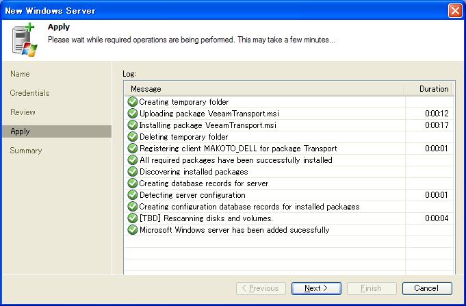Viewport: 466px width, 306px height.
Task: Click the check icon for Rescanning disks and volumes
Action: (x=132, y=218)
